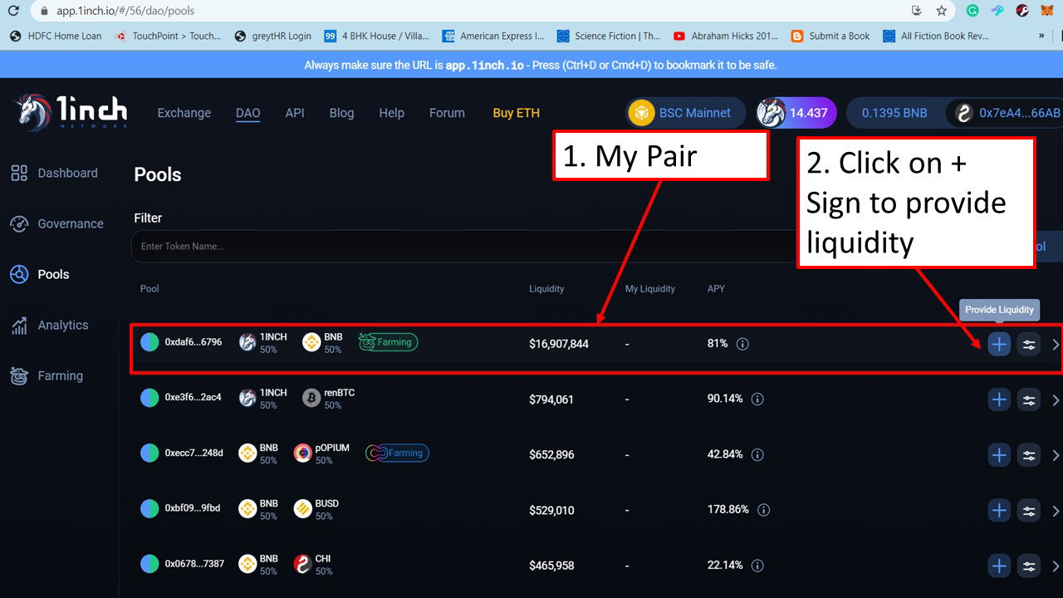Click the browser address bar URL
This screenshot has height=598, width=1063.
125,12
